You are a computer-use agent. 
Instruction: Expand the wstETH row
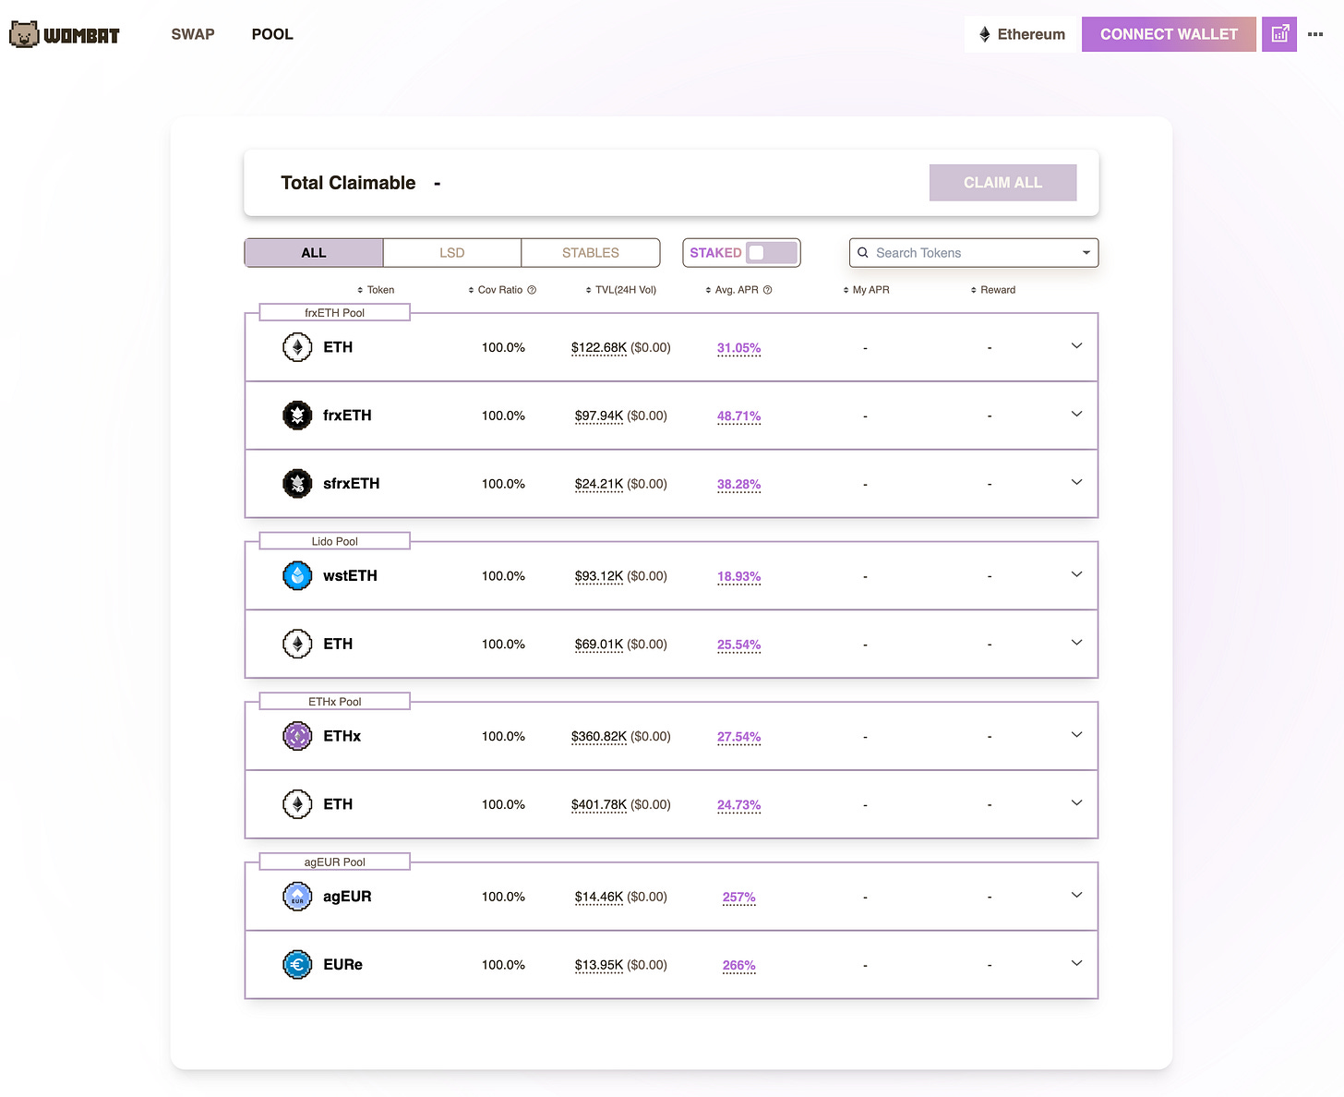coord(1076,574)
